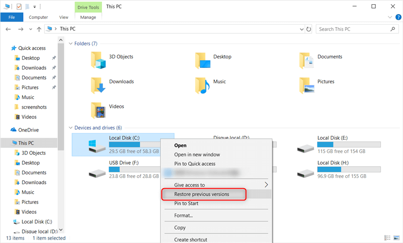This screenshot has width=403, height=243.
Task: Click the refresh button beside address bar
Action: [x=309, y=29]
